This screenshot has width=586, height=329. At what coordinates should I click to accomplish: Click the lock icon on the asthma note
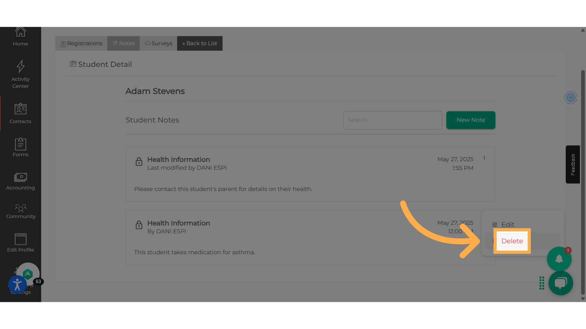click(x=139, y=225)
